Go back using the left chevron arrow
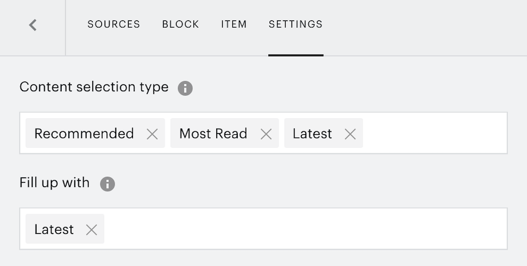Viewport: 527px width, 266px height. click(x=32, y=25)
